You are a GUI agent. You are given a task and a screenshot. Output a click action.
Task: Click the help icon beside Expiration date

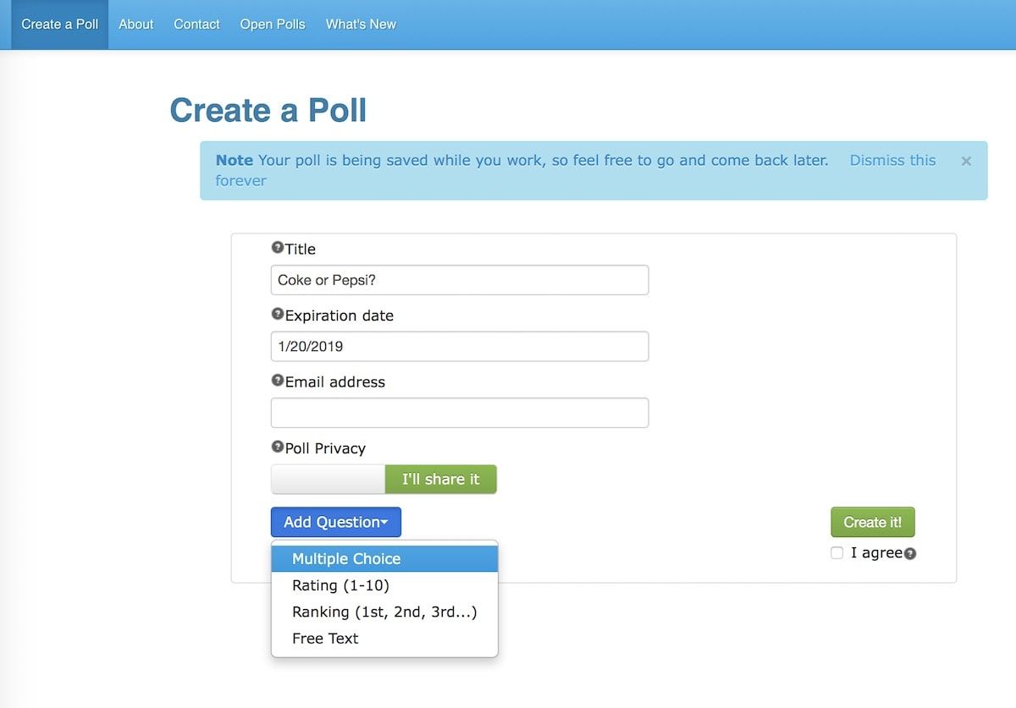[x=277, y=314]
